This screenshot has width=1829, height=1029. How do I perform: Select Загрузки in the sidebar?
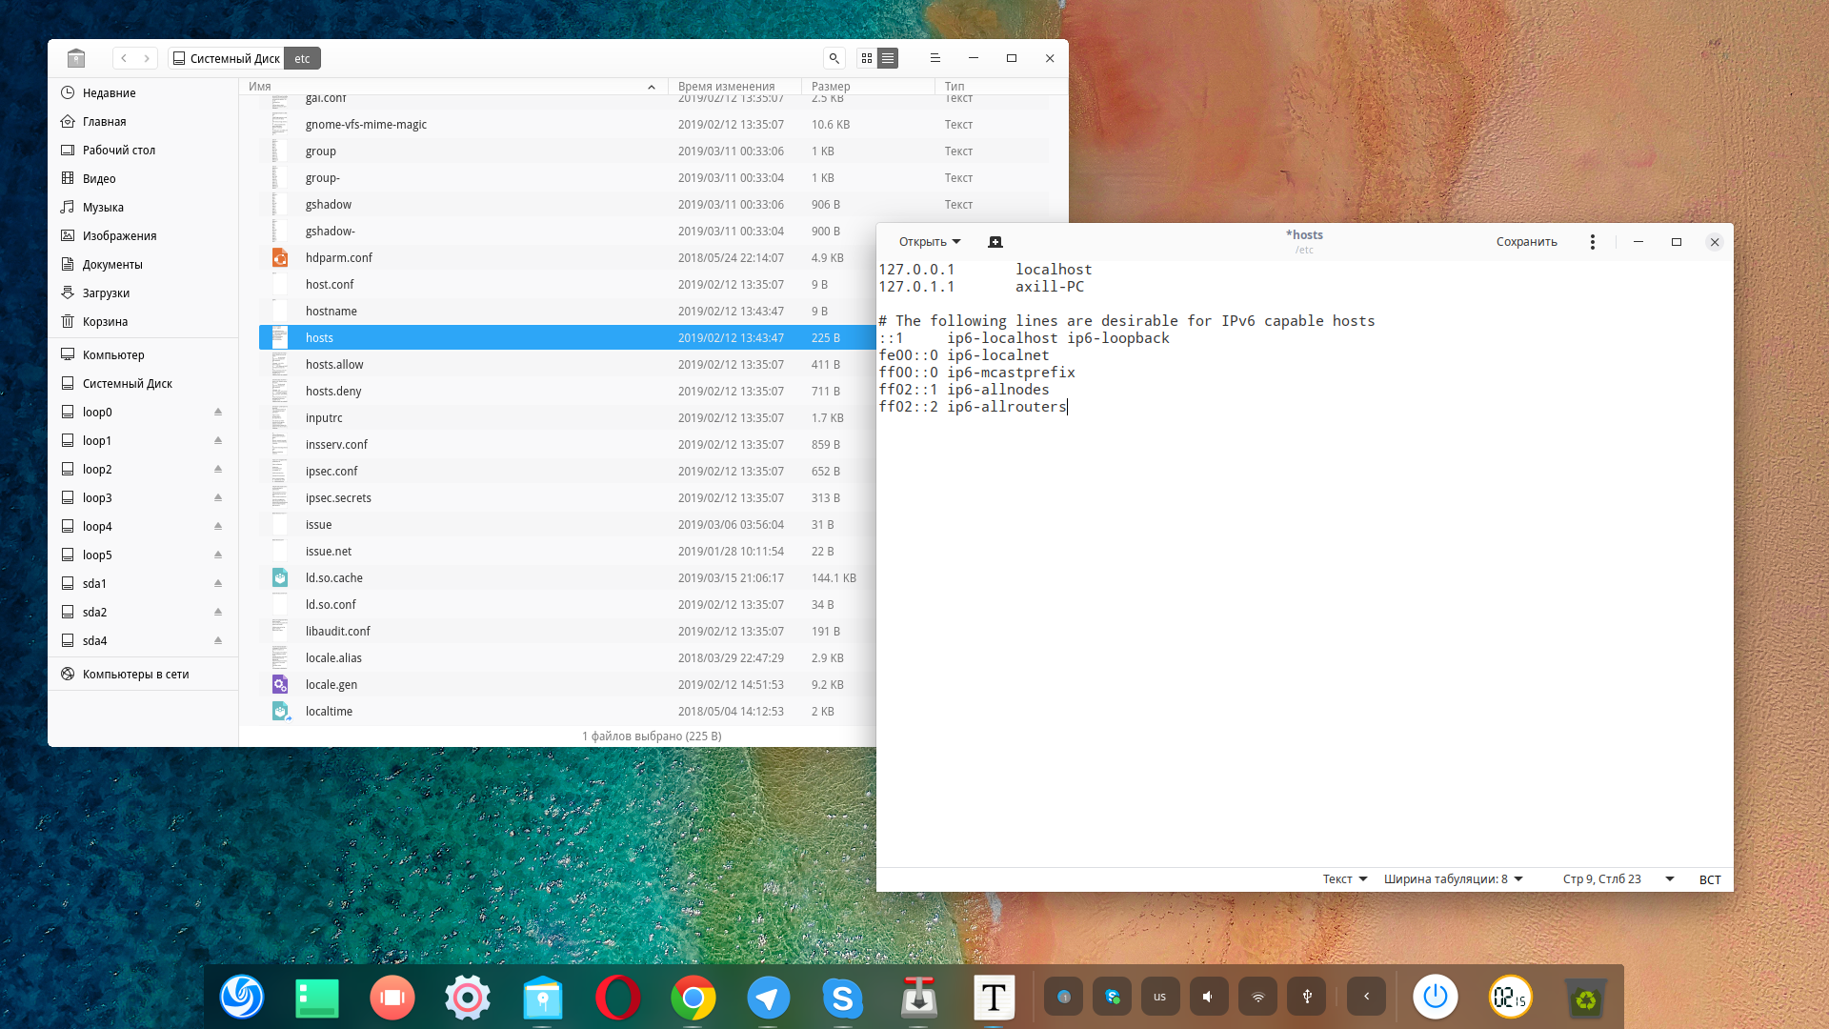[x=106, y=293]
